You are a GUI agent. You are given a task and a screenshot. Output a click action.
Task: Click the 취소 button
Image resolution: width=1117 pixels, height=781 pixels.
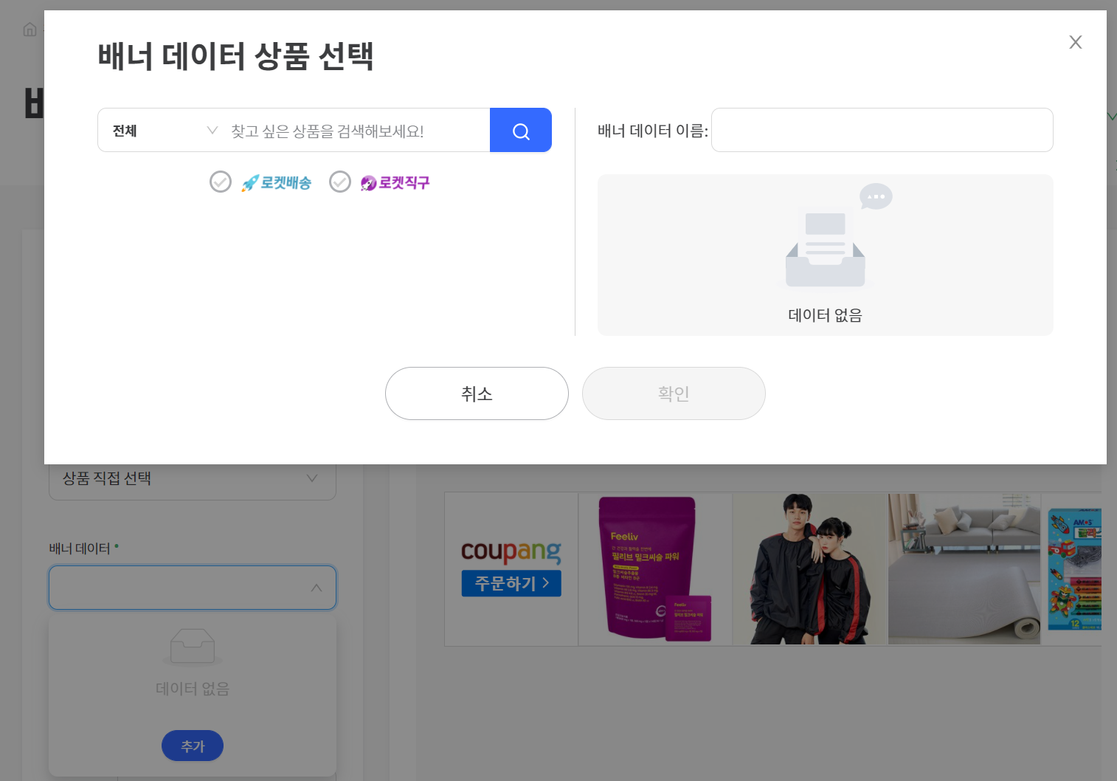(477, 393)
